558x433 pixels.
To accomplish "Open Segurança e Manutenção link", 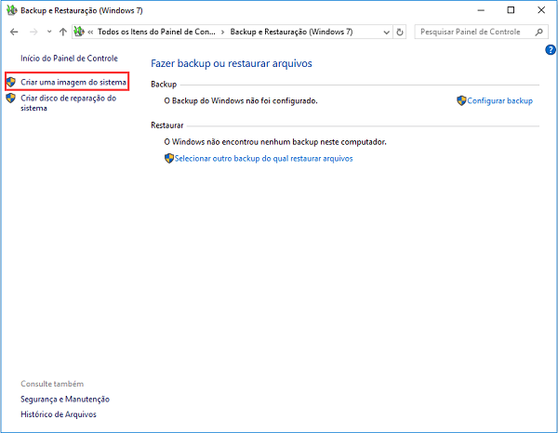I will [65, 399].
